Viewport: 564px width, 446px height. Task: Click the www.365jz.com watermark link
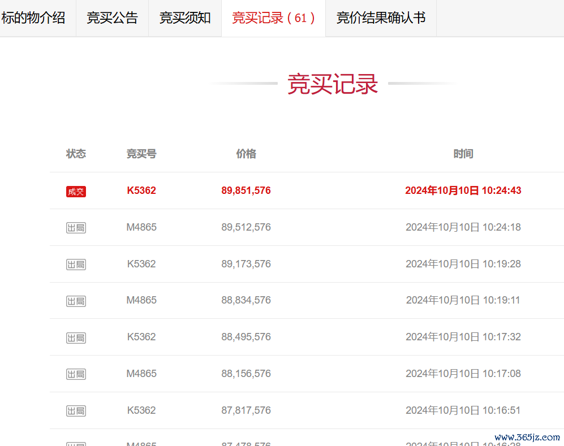(527, 438)
